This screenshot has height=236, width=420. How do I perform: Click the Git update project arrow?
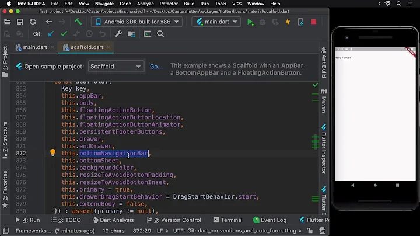tap(51, 34)
